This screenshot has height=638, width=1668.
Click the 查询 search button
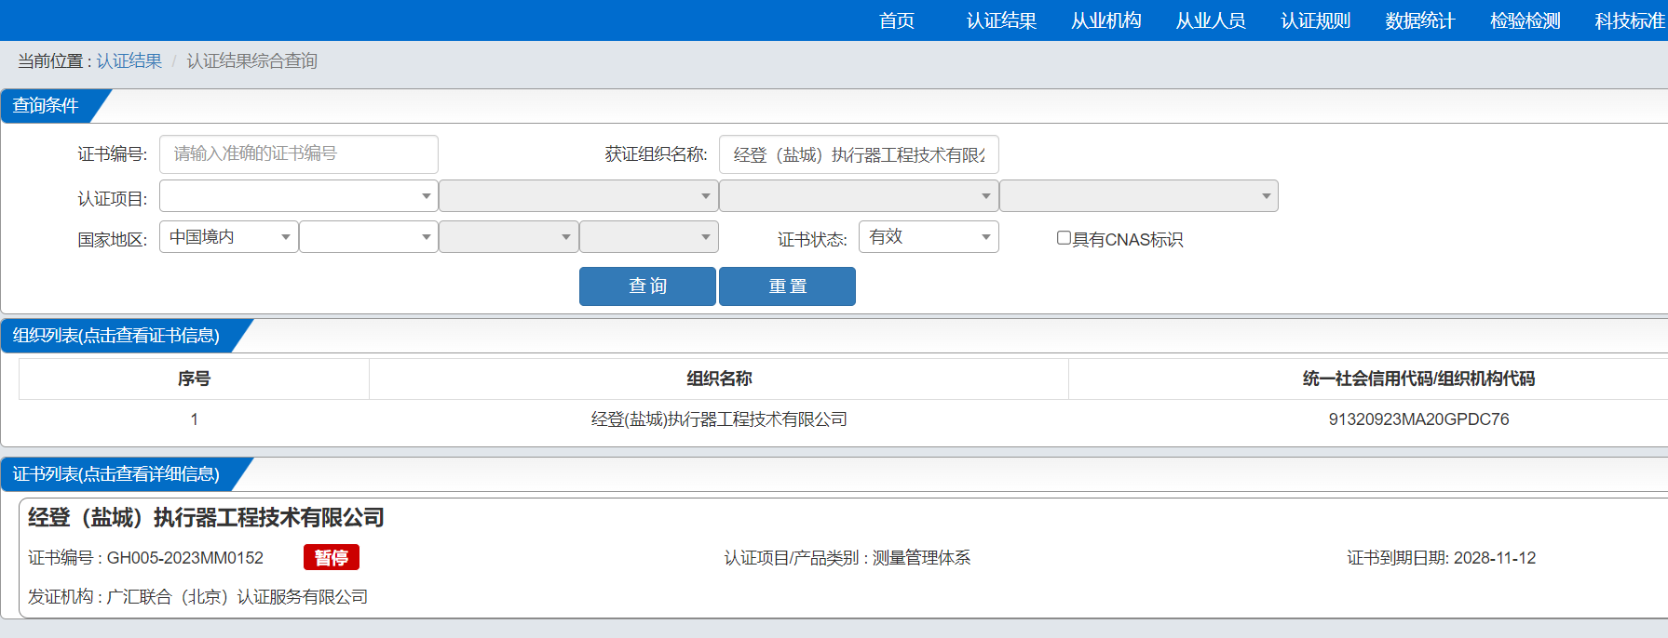tap(647, 286)
